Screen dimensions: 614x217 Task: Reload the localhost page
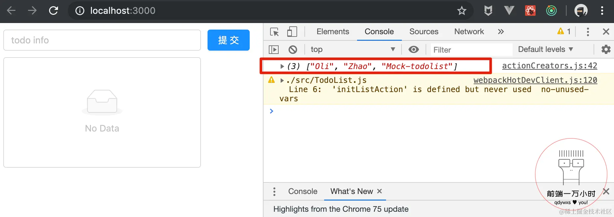54,11
